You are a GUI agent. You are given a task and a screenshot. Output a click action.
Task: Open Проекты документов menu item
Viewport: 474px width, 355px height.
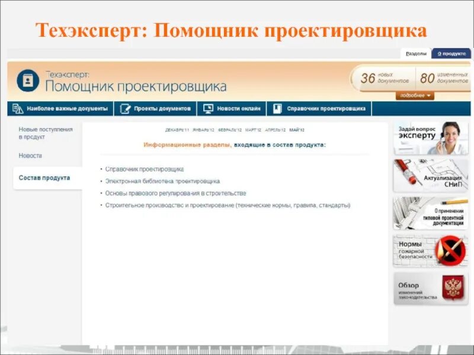click(x=155, y=109)
